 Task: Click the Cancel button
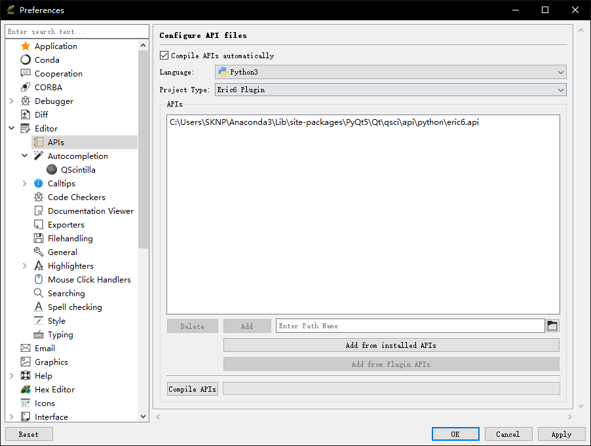tap(508, 434)
